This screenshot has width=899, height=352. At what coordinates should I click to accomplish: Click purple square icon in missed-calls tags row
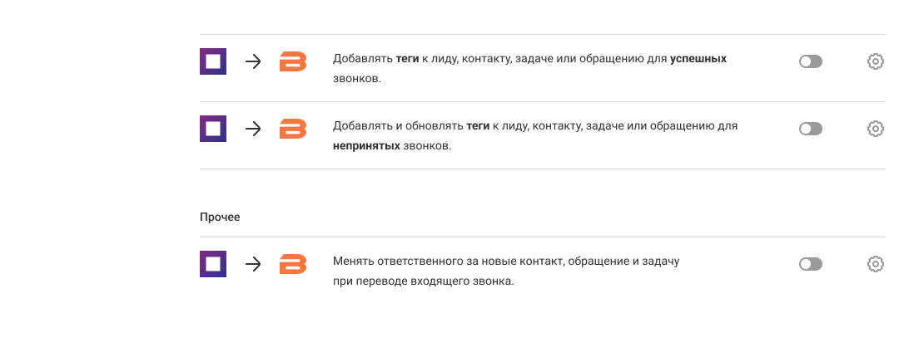click(213, 129)
